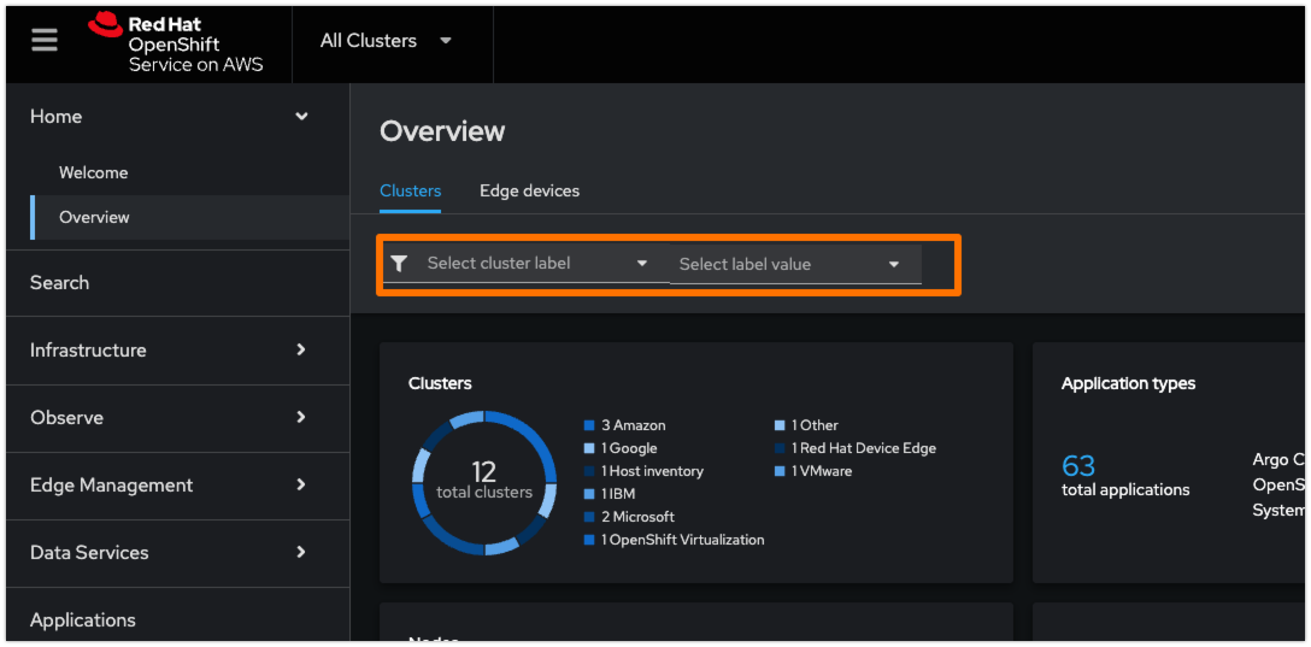
Task: Expand the Edge Management section
Action: tap(301, 485)
